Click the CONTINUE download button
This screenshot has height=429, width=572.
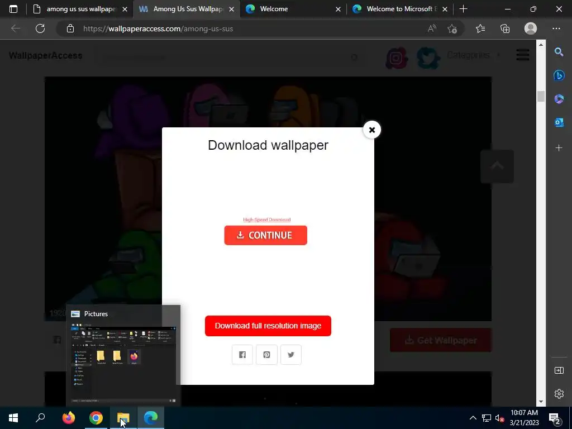tap(265, 235)
